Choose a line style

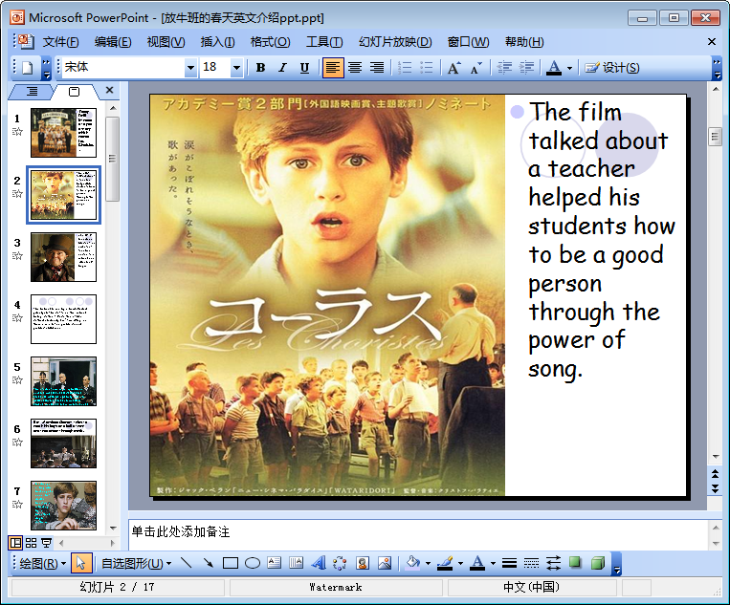pos(509,563)
